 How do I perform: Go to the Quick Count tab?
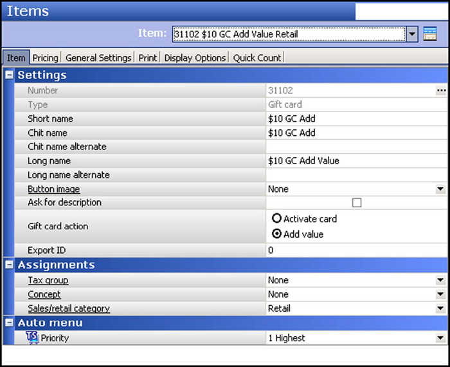[257, 58]
